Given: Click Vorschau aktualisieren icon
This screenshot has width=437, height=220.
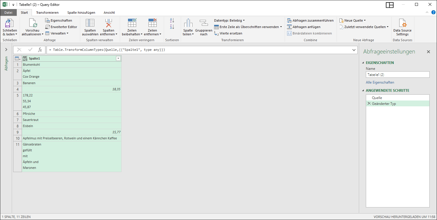Looking at the screenshot, I should point(33,23).
